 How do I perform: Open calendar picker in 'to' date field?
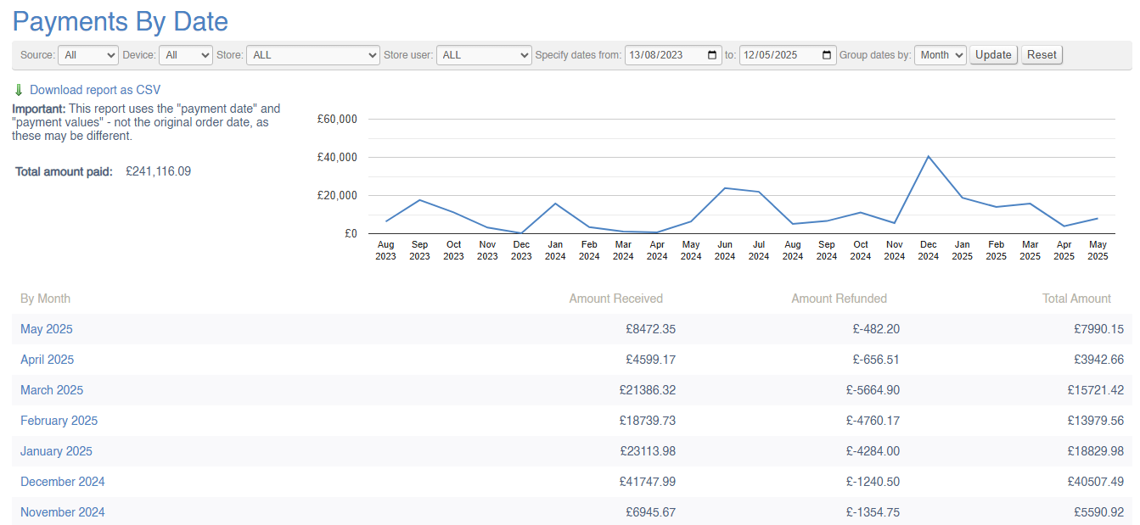pos(827,55)
